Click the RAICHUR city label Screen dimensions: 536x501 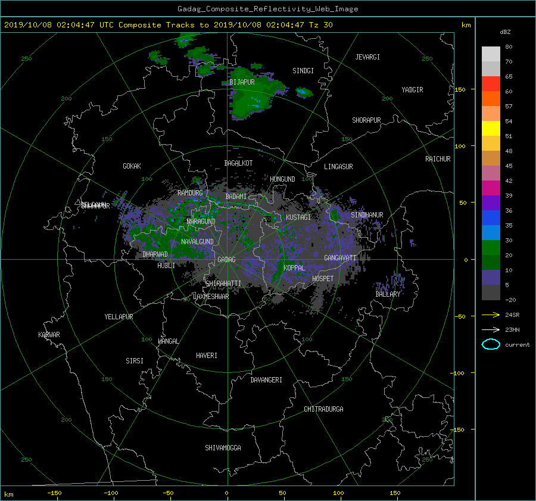[438, 159]
